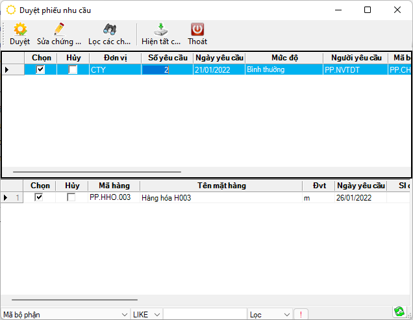Click the Hiện tất cả download icon

[x=161, y=30]
